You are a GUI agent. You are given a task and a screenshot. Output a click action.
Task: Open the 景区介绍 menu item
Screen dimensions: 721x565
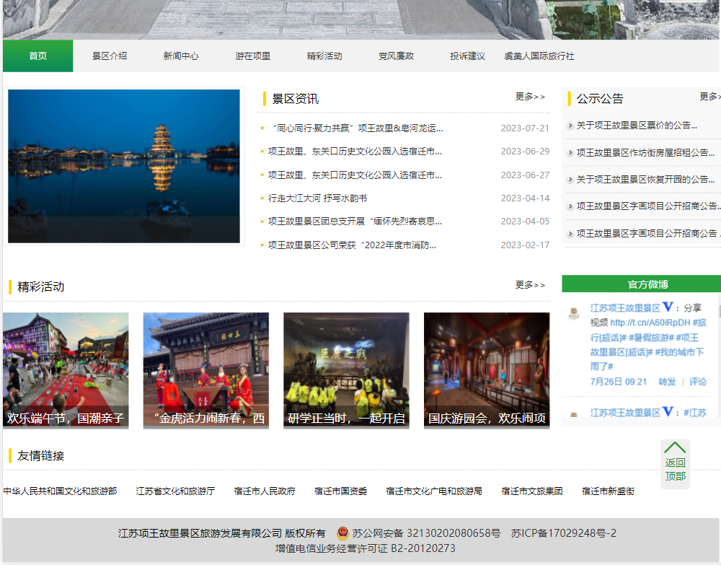coord(110,56)
